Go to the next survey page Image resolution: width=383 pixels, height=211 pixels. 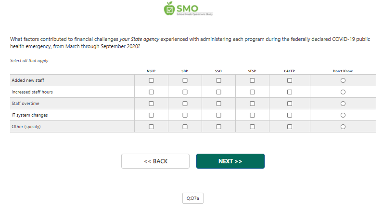[230, 161]
